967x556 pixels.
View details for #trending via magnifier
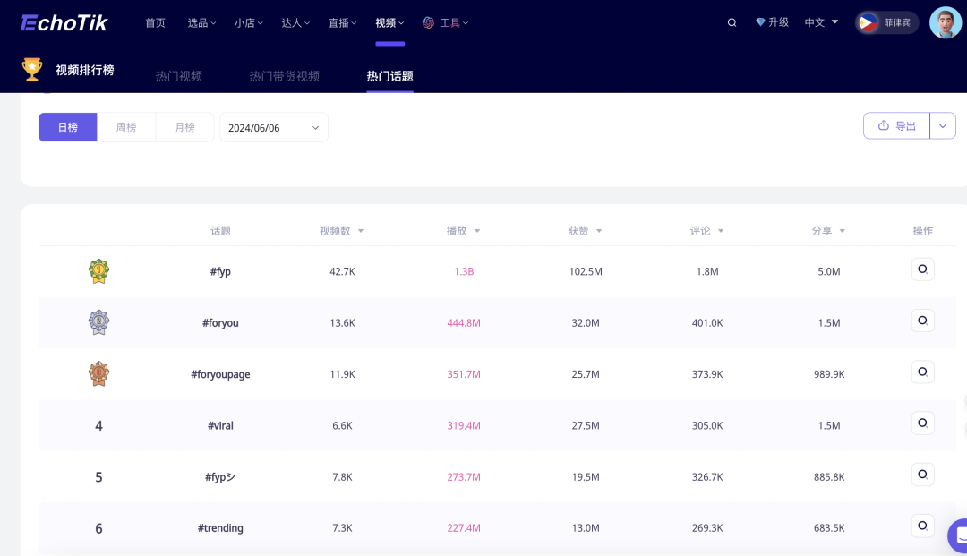tap(922, 526)
